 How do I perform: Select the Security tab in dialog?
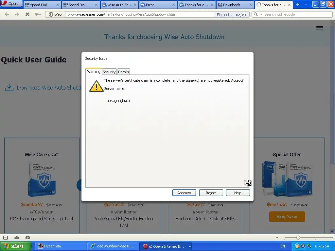pos(109,72)
